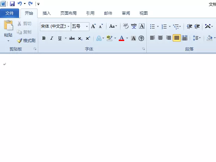This screenshot has height=162, width=216.
Task: Apply numbered list
Action: tap(164, 26)
